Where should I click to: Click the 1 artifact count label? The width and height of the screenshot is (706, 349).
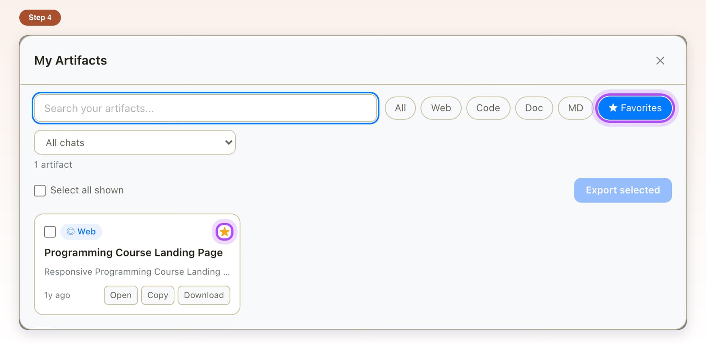tap(53, 165)
